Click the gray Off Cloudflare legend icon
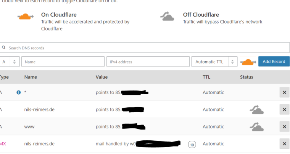Viewport: 290px width, 154px height. pyautogui.click(x=167, y=16)
